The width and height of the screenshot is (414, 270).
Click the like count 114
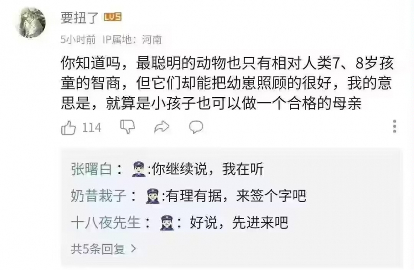coord(91,128)
